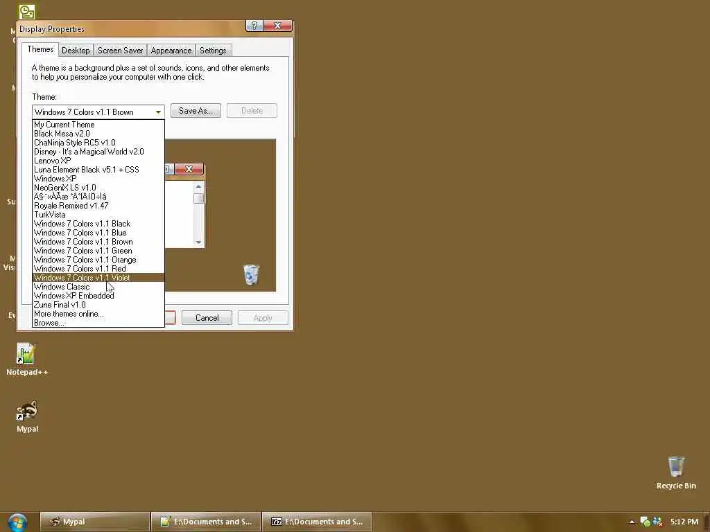Open the desktop icon above Display Properties
The height and width of the screenshot is (532, 710).
(x=26, y=11)
